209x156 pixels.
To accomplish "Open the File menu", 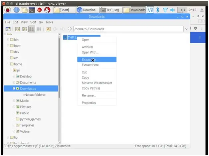I will pyautogui.click(x=8, y=22).
